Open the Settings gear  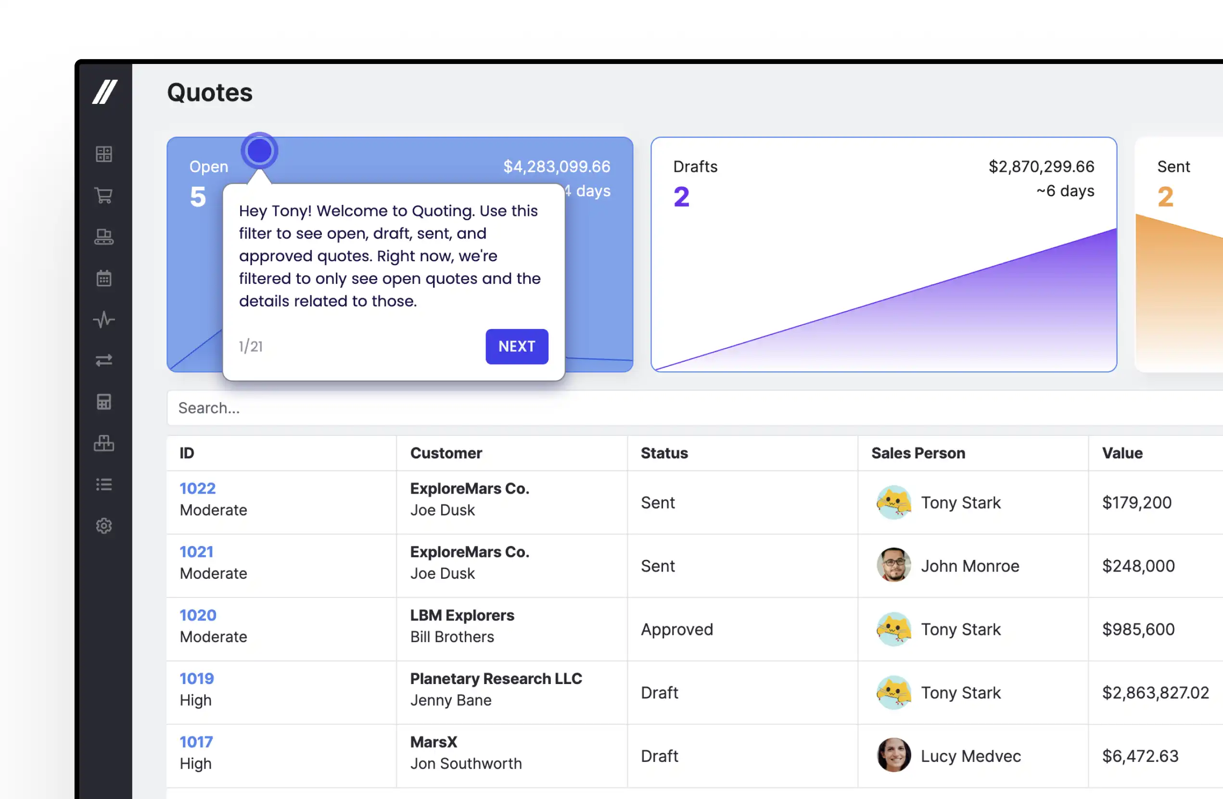[104, 526]
